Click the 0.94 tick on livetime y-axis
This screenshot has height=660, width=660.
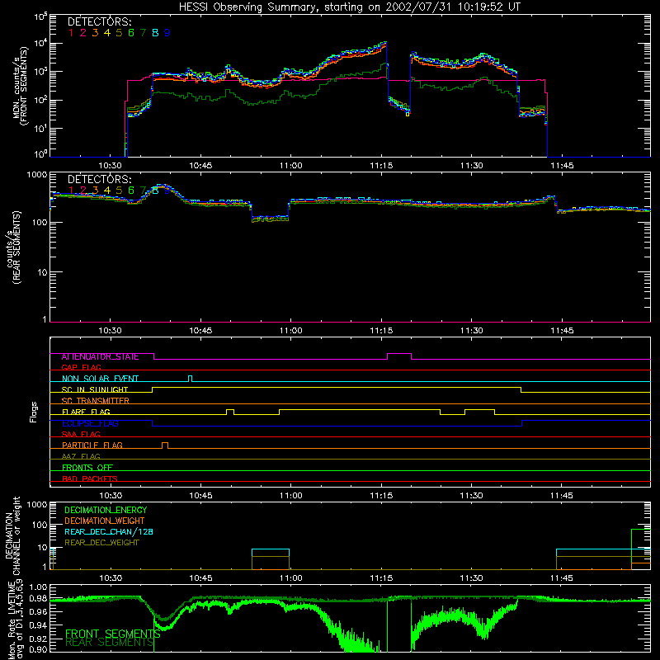38,625
